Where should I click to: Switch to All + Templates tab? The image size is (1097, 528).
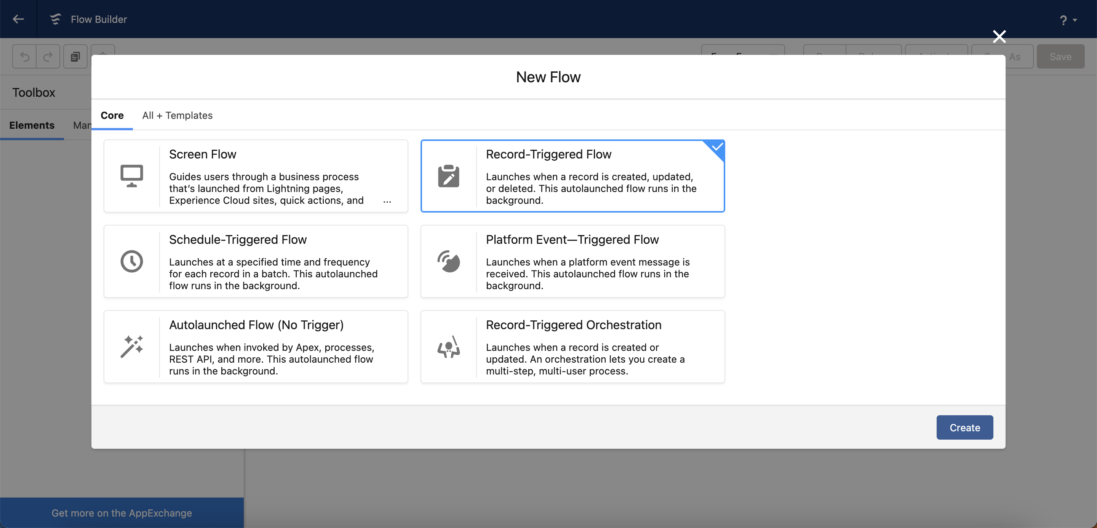coord(177,115)
